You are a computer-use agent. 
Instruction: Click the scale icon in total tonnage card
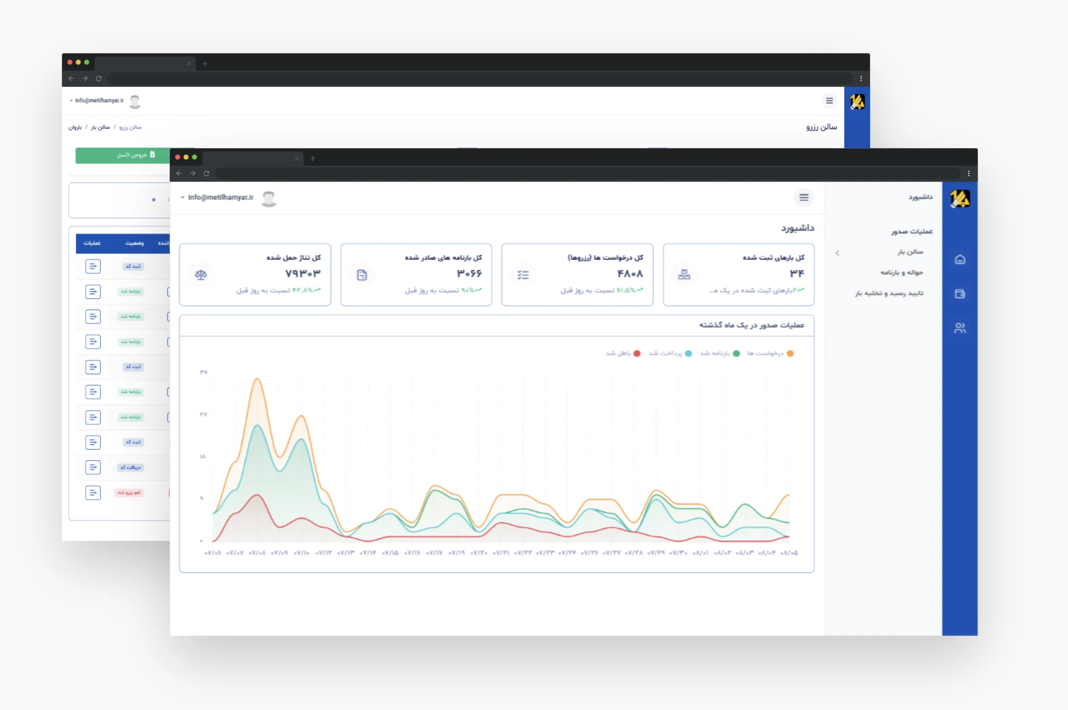pos(201,275)
